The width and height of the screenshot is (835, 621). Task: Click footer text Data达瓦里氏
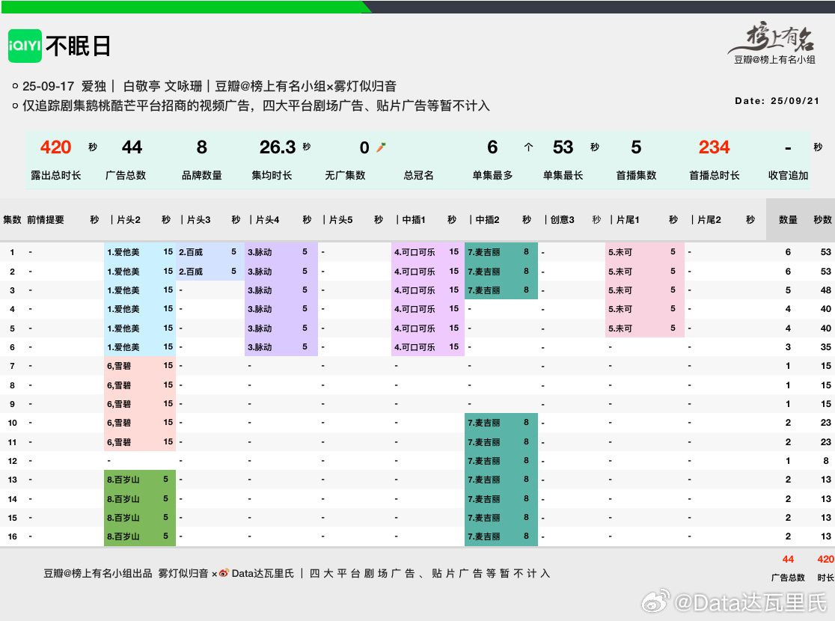[263, 574]
